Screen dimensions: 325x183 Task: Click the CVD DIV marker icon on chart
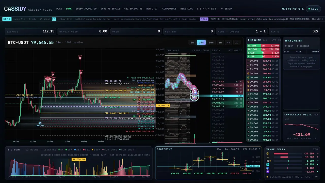[40, 123]
